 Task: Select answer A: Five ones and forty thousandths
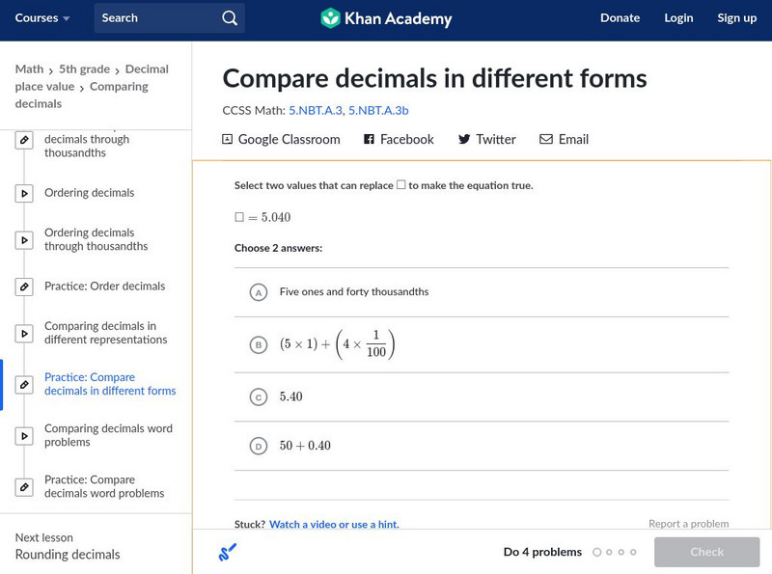pyautogui.click(x=258, y=292)
